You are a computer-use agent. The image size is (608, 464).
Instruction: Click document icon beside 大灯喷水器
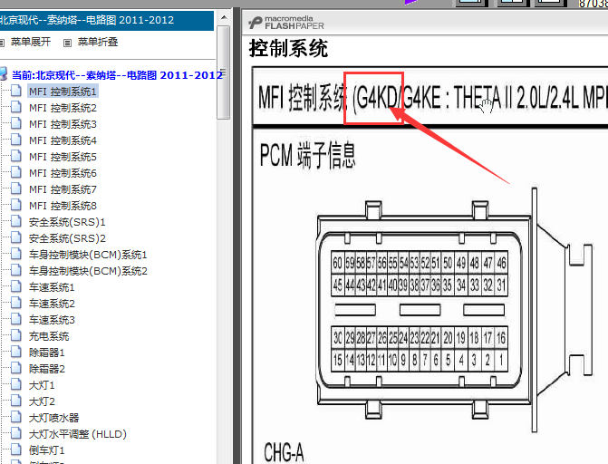pos(16,417)
